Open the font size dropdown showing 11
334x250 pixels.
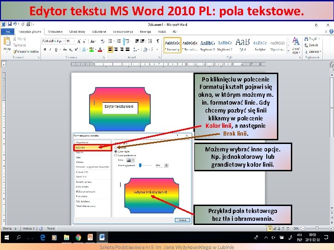74,41
